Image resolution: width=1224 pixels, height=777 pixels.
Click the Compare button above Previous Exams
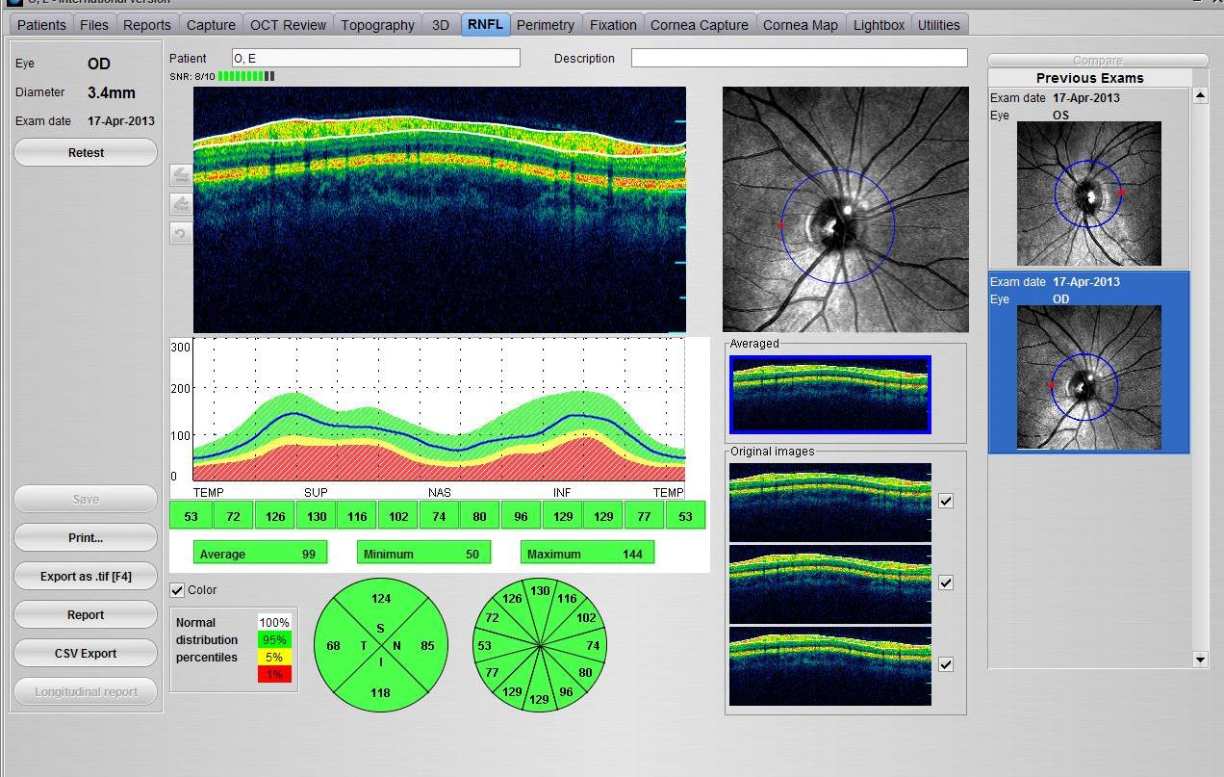(x=1098, y=60)
